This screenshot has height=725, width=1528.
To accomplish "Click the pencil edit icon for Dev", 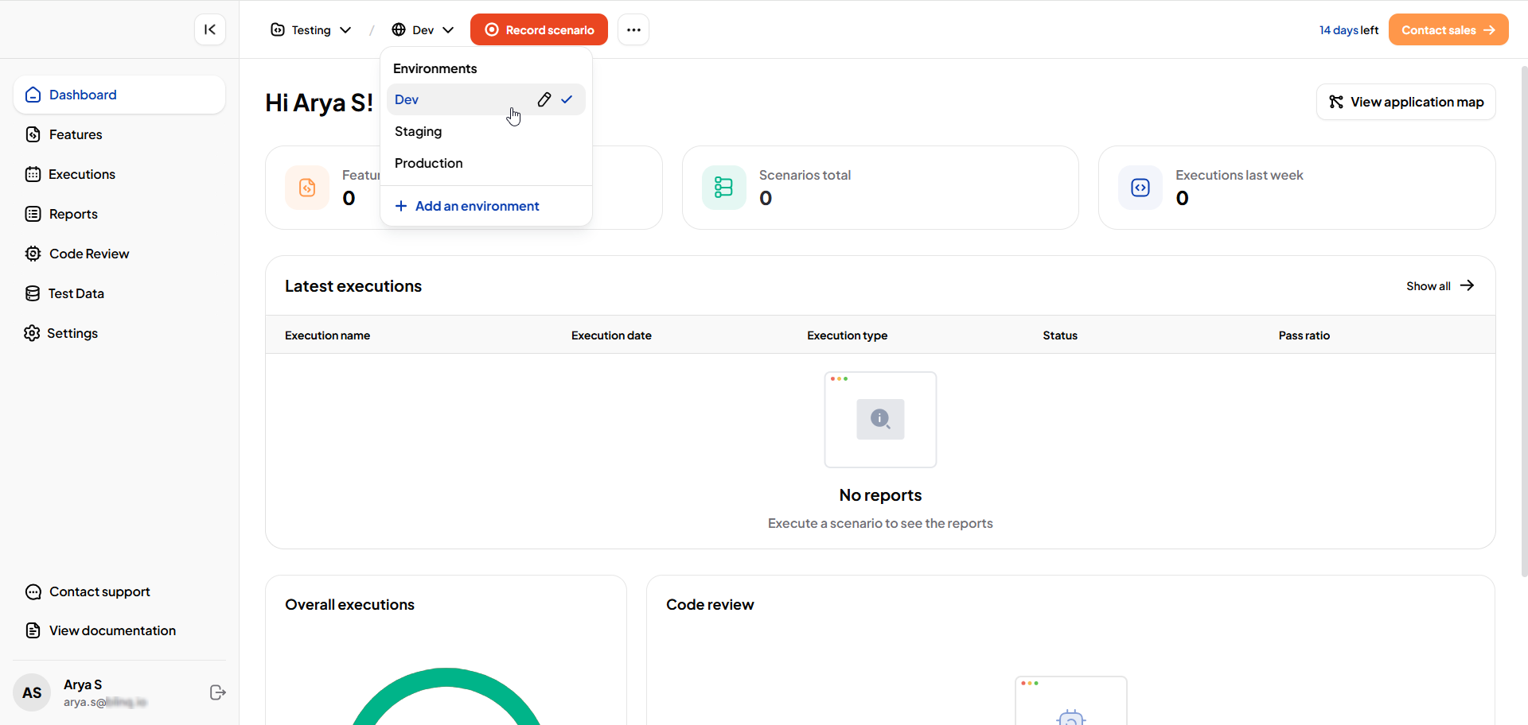I will (544, 99).
